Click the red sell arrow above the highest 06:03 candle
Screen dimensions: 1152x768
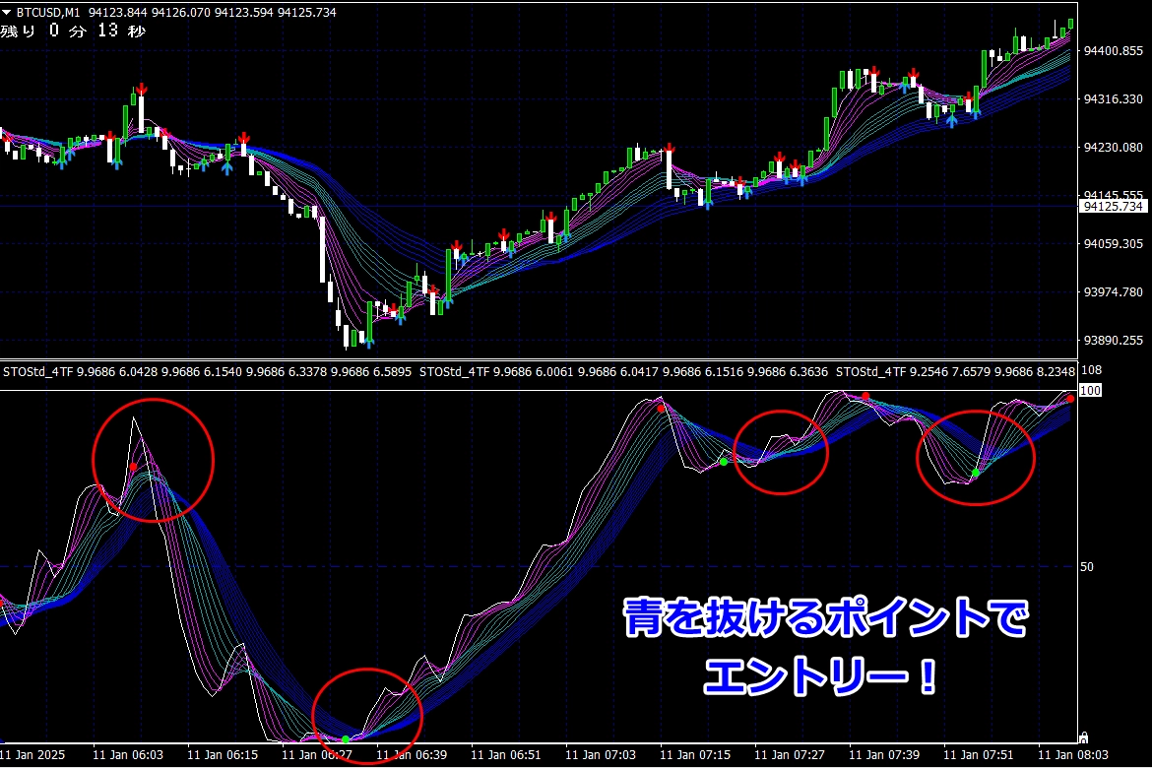tap(142, 90)
